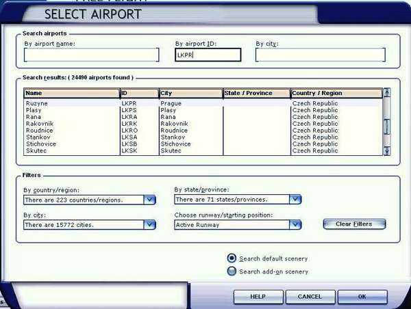
Task: Expand the By state/province filter dropdown
Action: (295, 200)
